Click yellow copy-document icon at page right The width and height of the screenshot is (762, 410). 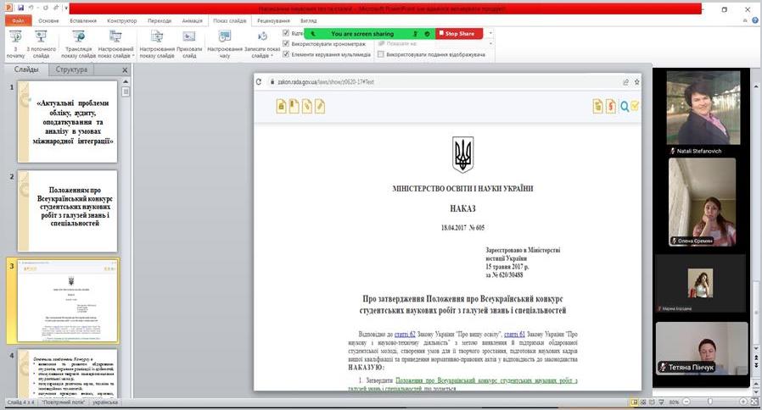click(x=597, y=106)
